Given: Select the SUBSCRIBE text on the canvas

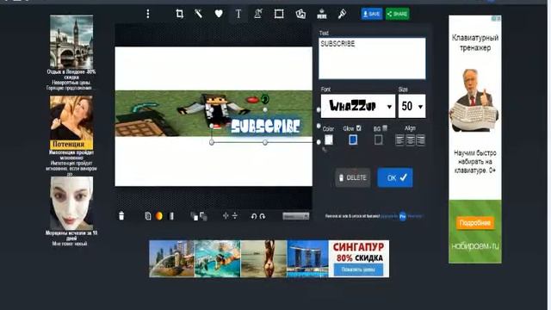Looking at the screenshot, I should [x=265, y=127].
